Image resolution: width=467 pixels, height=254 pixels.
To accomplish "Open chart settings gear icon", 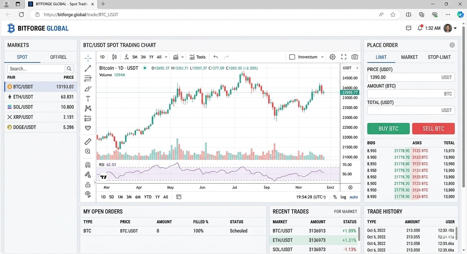I will pos(332,57).
